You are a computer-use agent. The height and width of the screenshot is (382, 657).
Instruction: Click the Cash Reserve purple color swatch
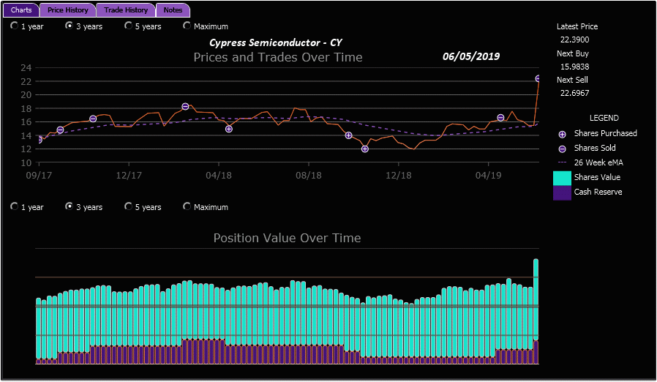pyautogui.click(x=562, y=192)
